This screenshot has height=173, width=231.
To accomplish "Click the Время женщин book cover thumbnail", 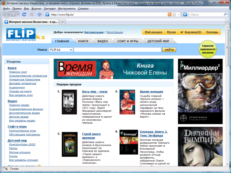I will [x=127, y=102].
